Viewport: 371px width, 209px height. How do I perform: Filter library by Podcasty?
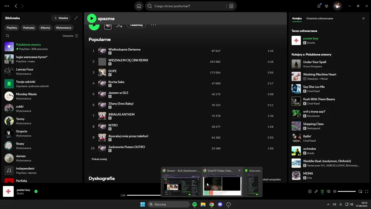(29, 28)
